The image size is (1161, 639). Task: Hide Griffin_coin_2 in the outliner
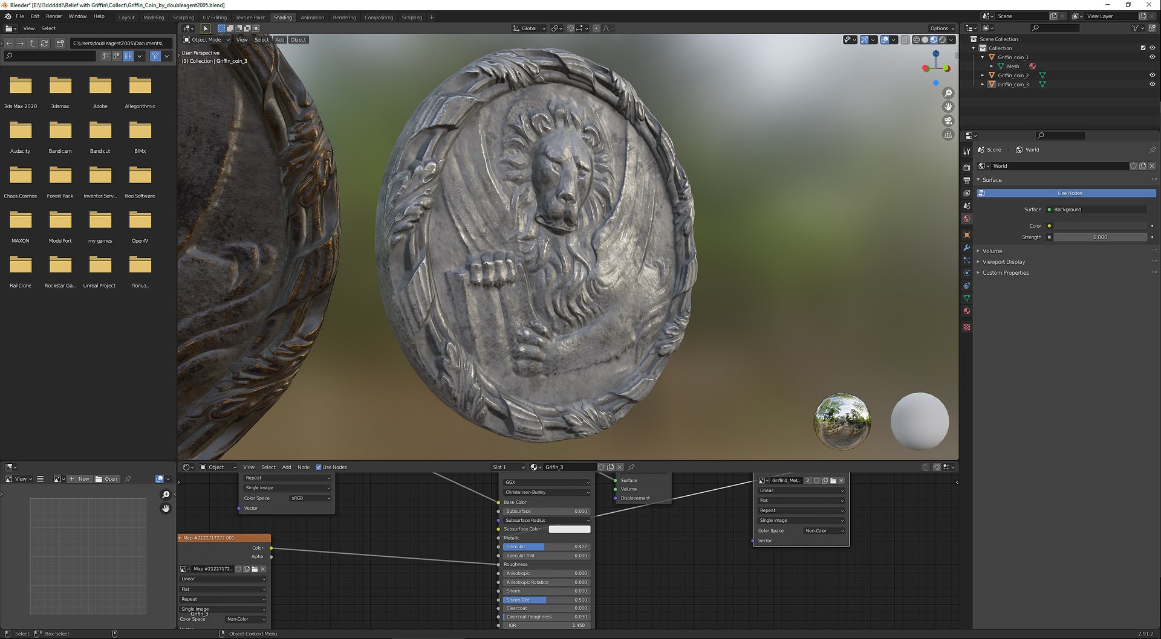[1152, 75]
